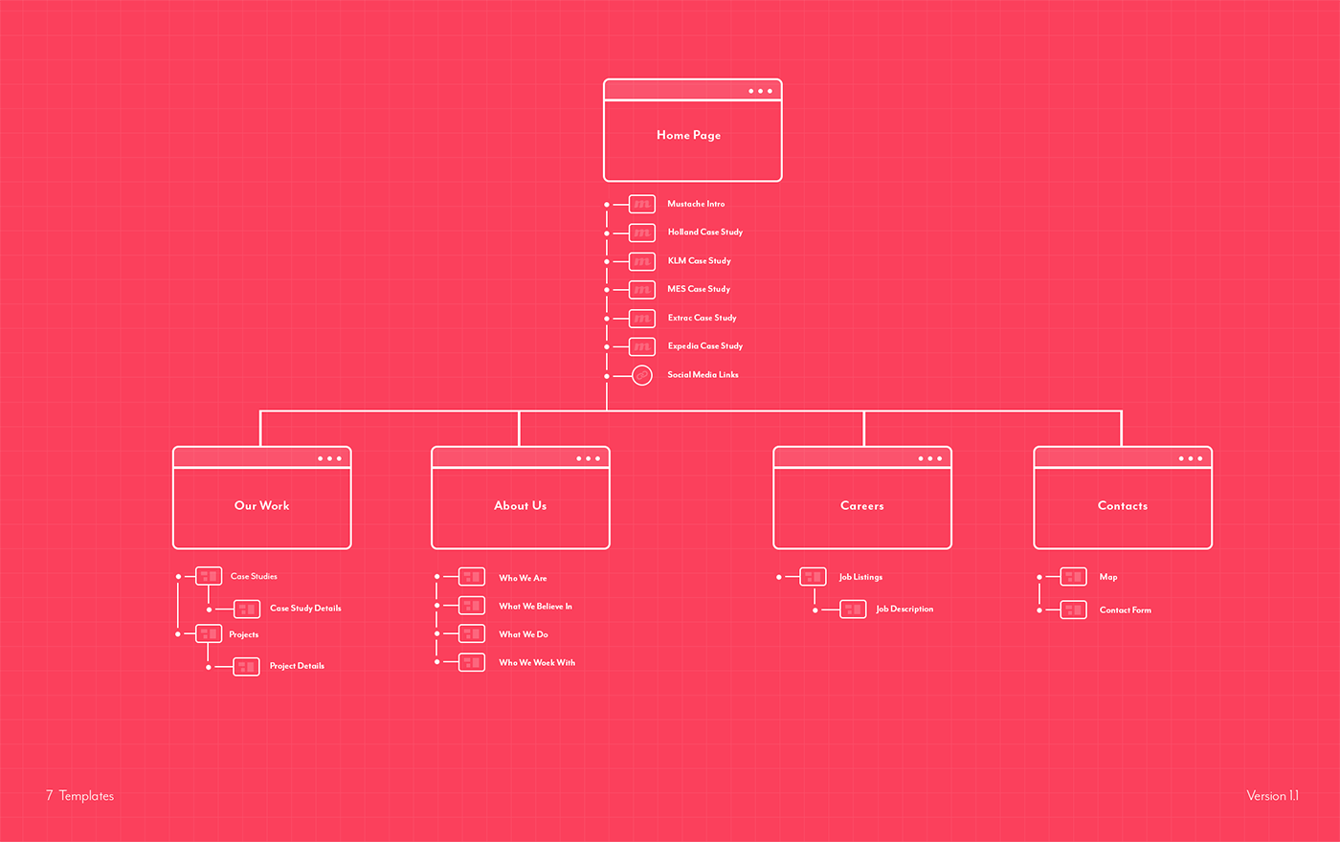Click the Project Details template icon
Viewport: 1340px width, 842px height.
246,666
